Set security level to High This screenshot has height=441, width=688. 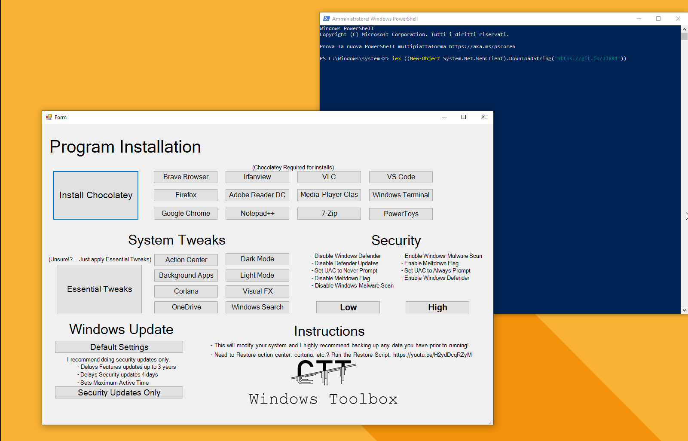(437, 307)
